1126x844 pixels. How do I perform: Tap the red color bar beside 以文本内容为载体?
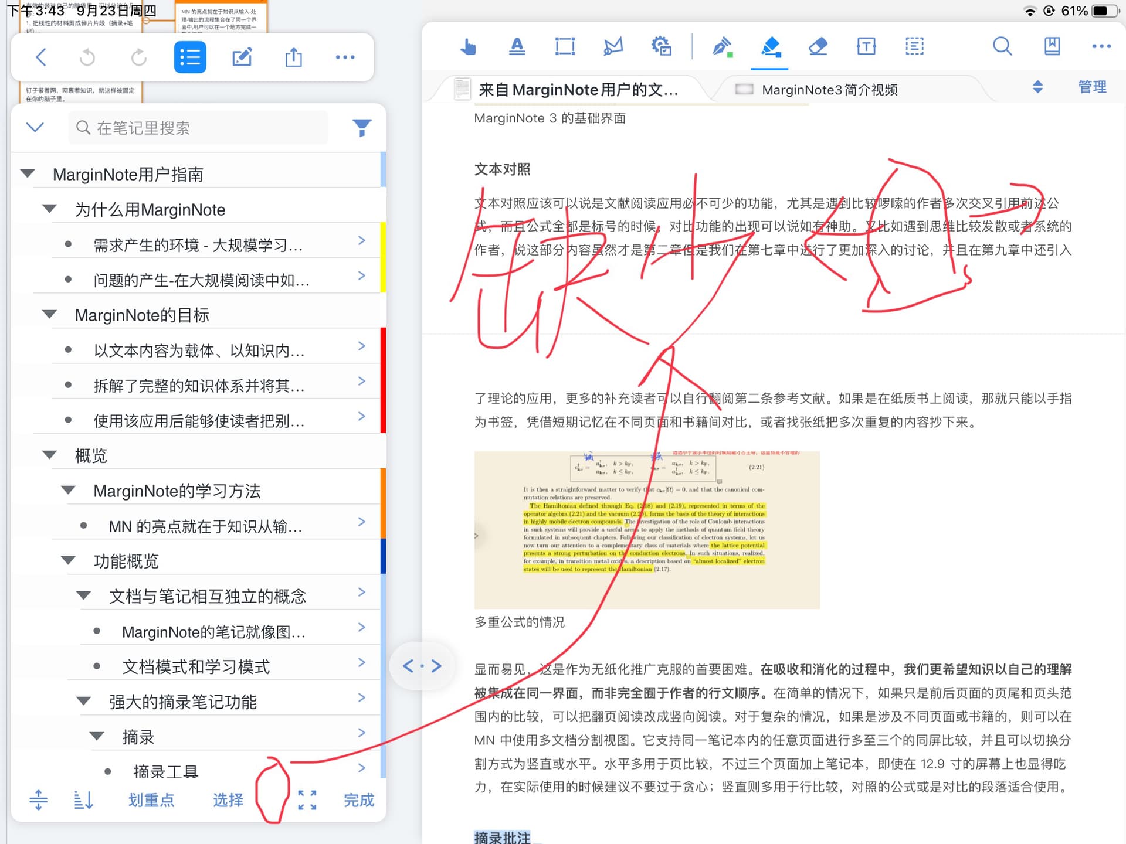click(x=383, y=381)
